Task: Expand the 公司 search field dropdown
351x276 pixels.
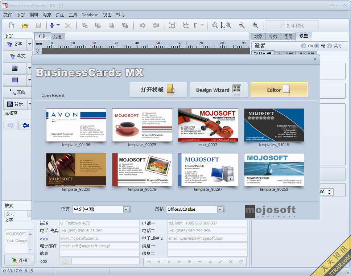Action: (x=29, y=214)
